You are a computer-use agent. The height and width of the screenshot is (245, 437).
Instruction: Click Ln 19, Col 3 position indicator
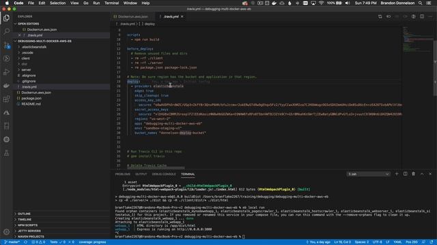[342, 242]
